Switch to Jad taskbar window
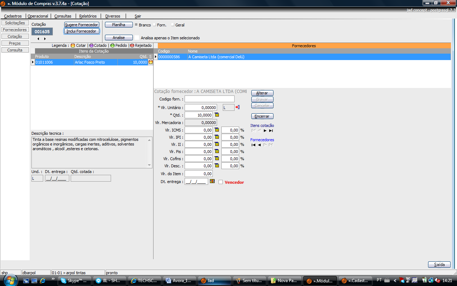The image size is (457, 286). (214, 281)
